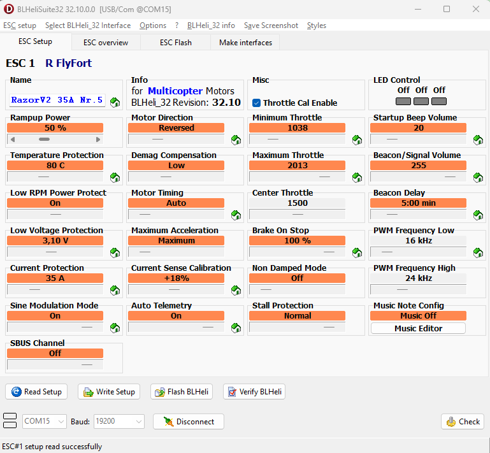Click the 3,10 V Low Voltage Protection value

click(55, 241)
